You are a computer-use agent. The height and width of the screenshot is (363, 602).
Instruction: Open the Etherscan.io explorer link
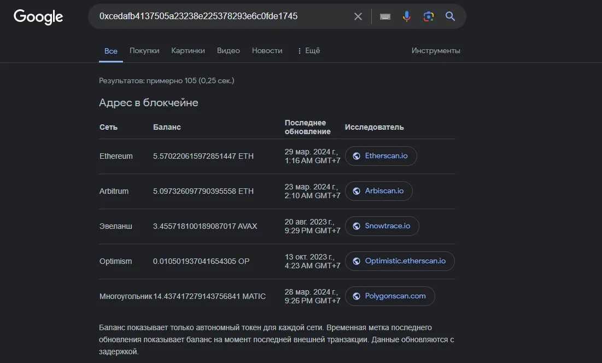[x=381, y=155]
